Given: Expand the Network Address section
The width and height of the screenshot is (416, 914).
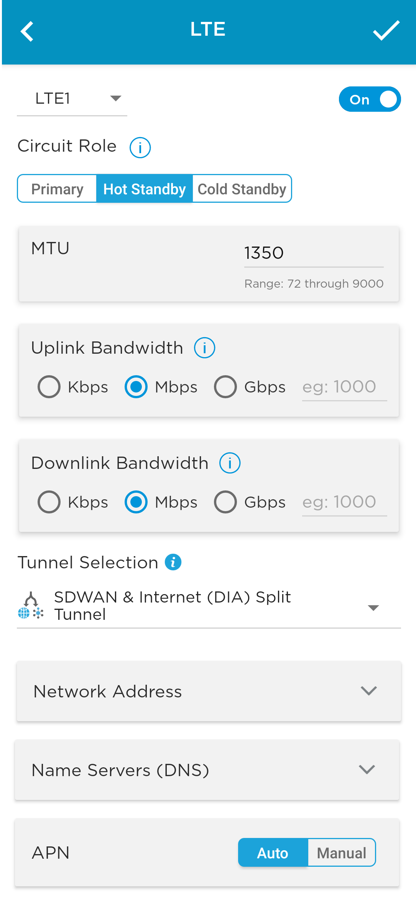Looking at the screenshot, I should 209,691.
